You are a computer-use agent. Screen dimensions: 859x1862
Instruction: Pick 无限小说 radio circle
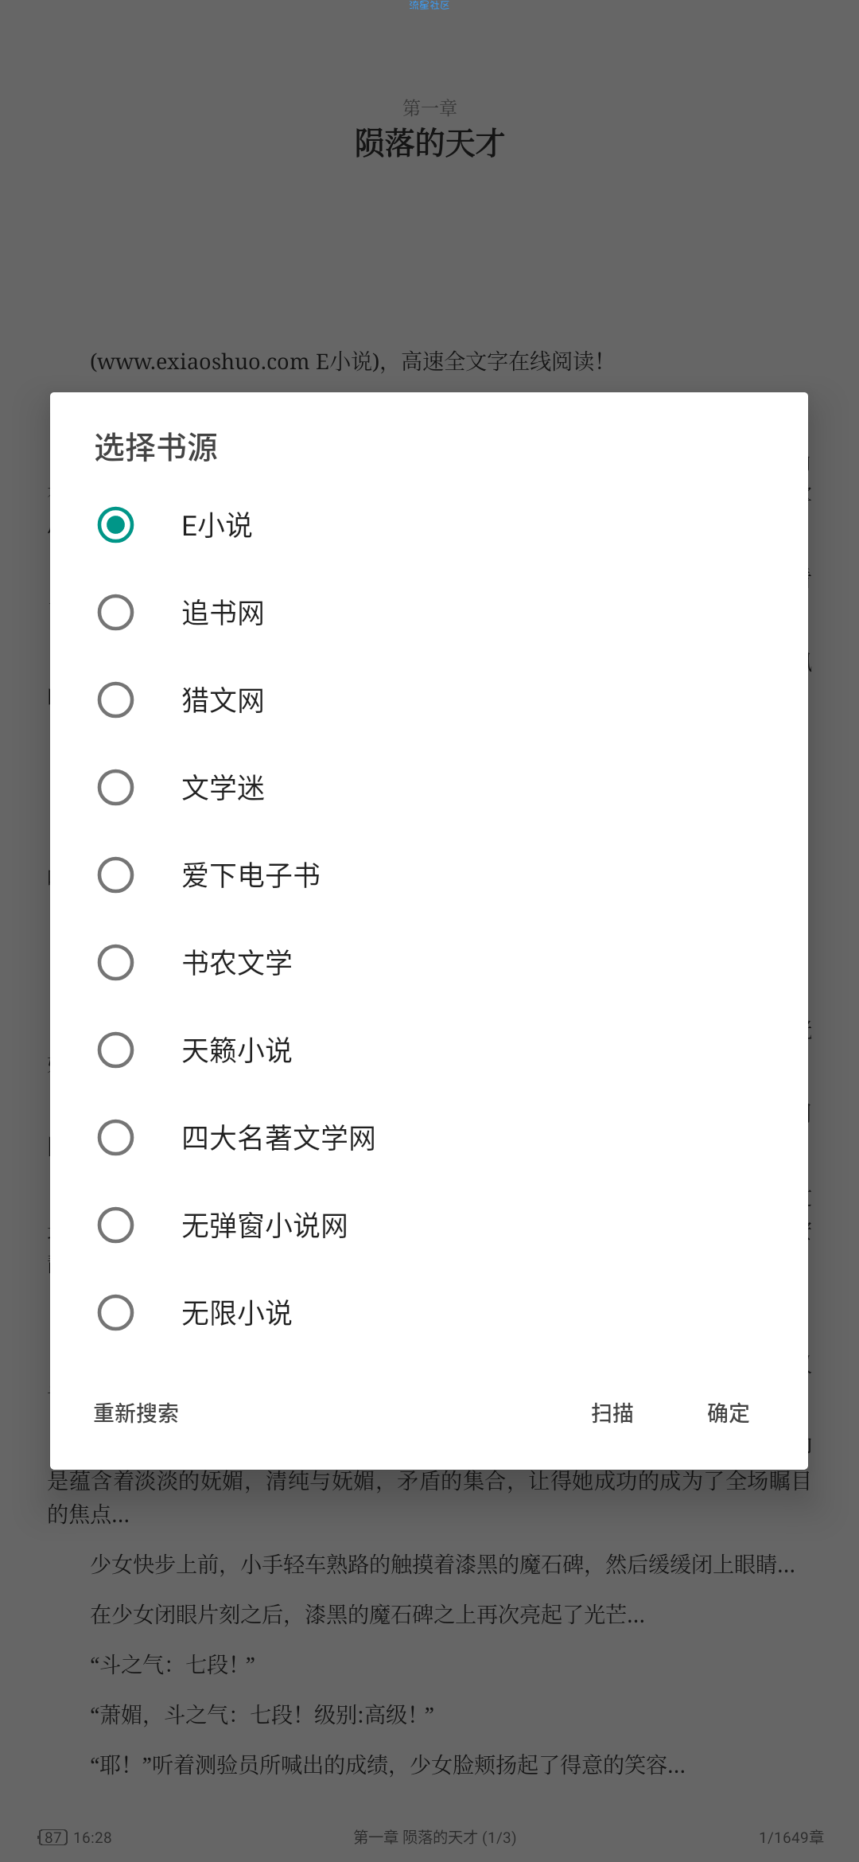(115, 1313)
